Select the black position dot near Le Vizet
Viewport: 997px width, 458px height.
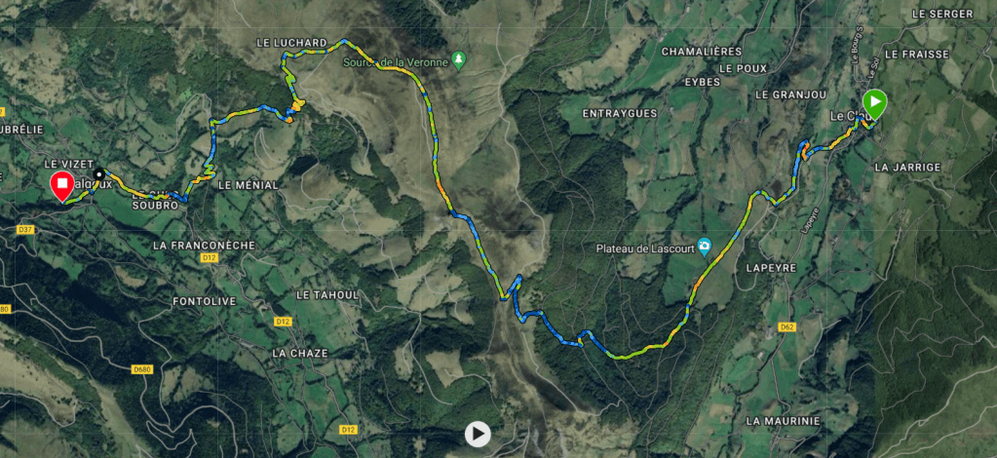coord(99,173)
